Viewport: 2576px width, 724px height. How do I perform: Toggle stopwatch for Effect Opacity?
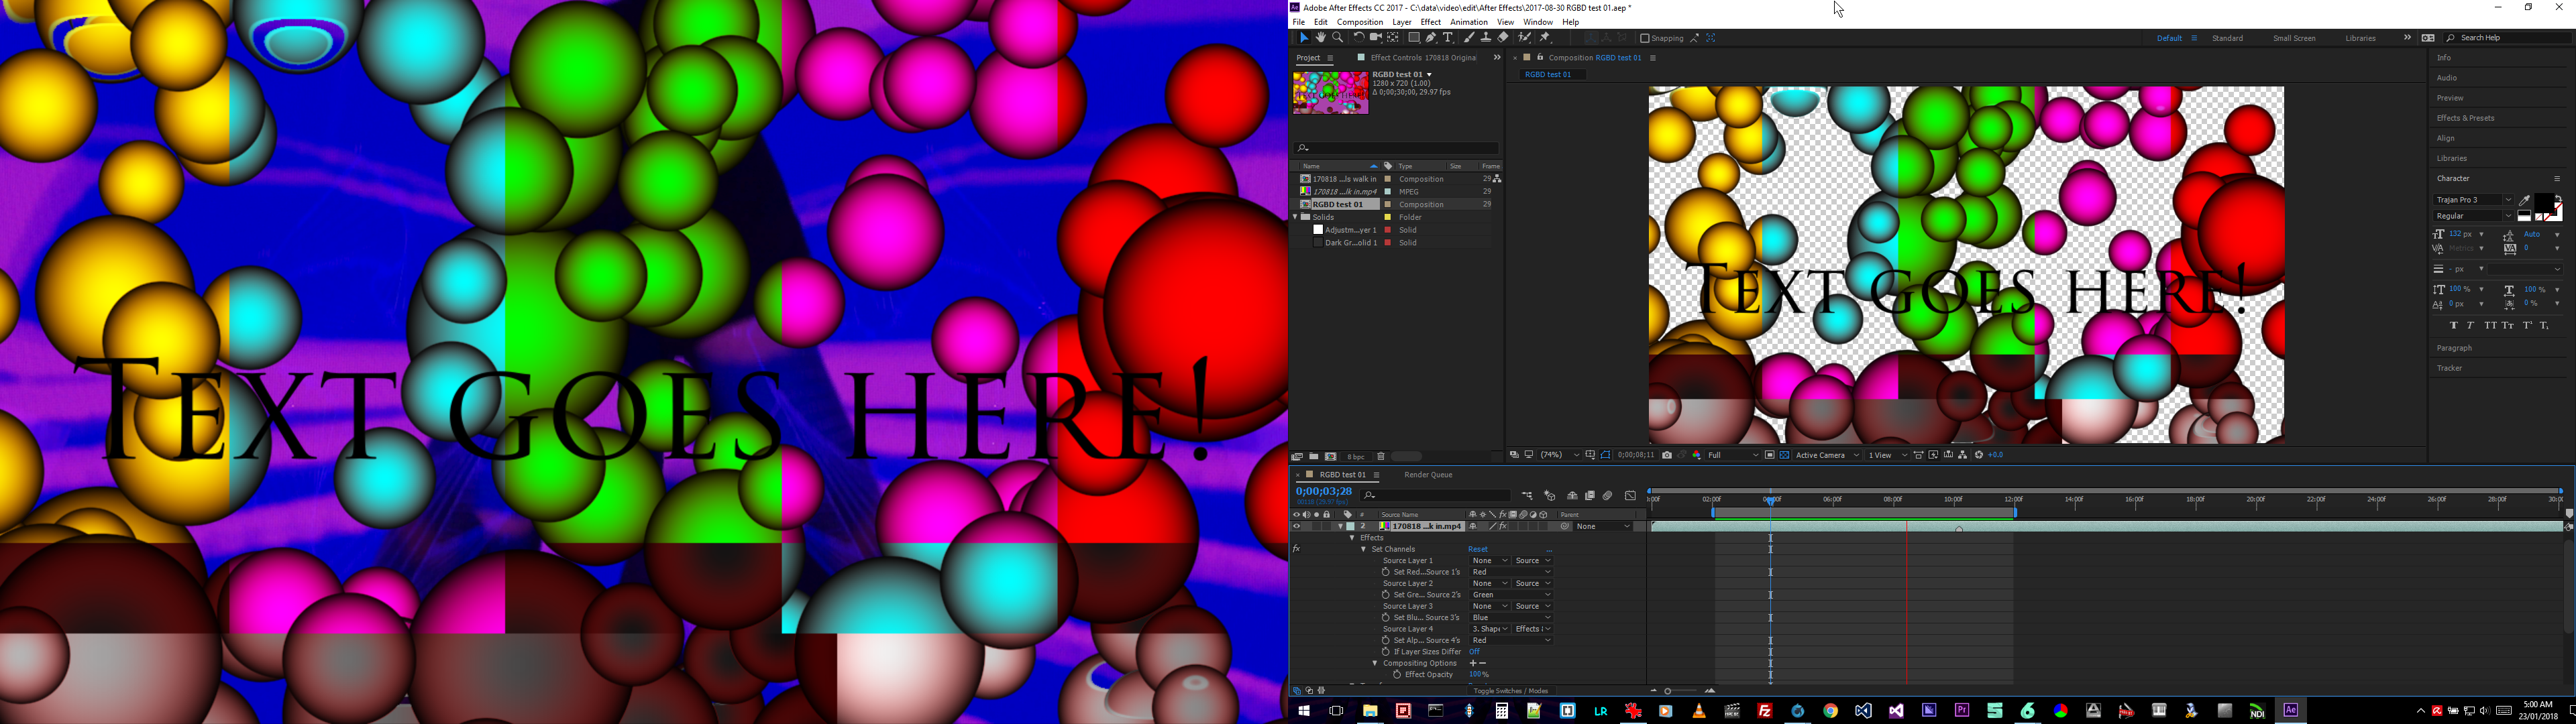pyautogui.click(x=1397, y=675)
